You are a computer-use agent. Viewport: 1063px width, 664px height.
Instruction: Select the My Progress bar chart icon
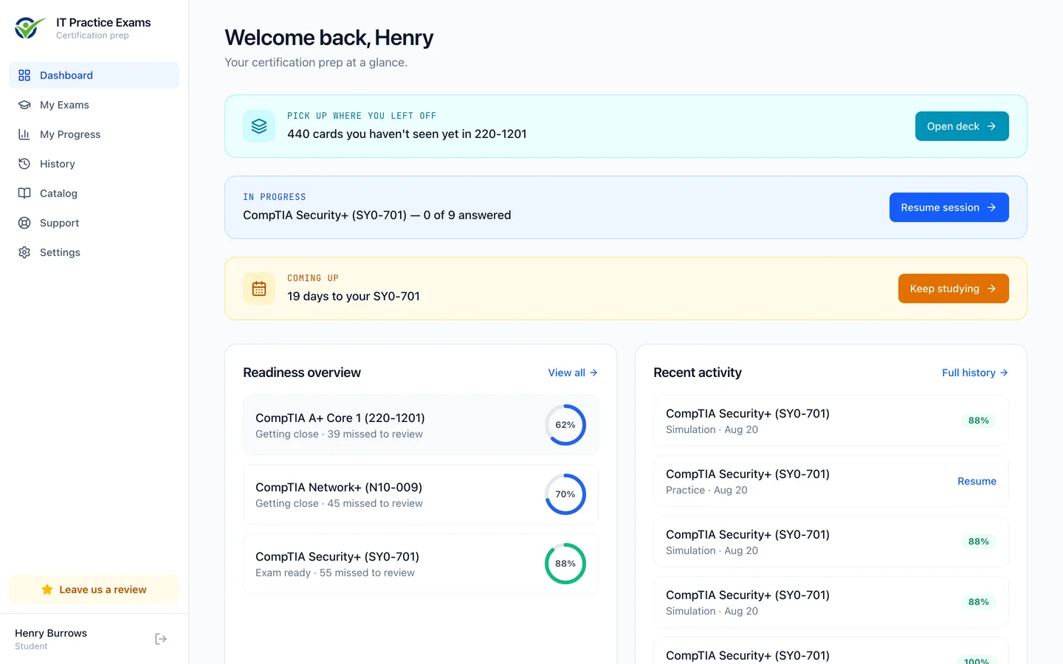[x=24, y=134]
